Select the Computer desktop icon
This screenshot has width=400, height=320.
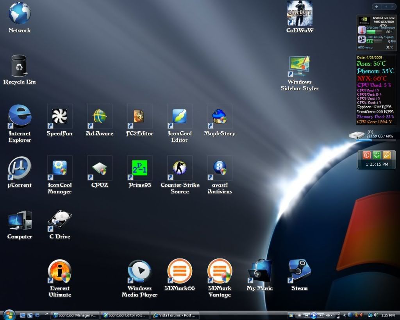pos(20,225)
